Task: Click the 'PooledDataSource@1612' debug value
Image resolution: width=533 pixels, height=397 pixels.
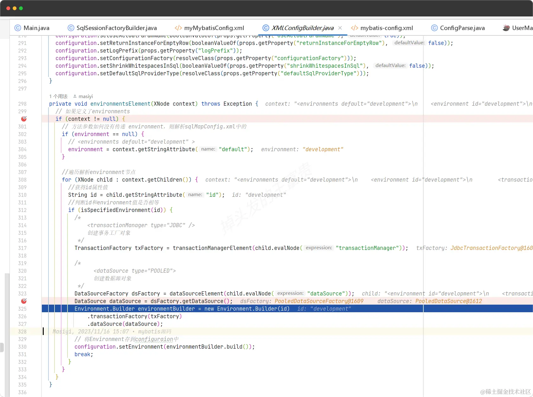Action: (449, 301)
